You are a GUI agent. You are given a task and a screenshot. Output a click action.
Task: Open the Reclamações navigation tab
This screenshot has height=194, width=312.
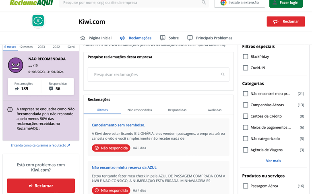pyautogui.click(x=136, y=38)
